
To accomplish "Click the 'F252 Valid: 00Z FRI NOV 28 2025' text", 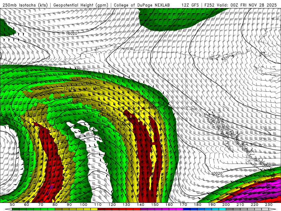I will (241, 5).
